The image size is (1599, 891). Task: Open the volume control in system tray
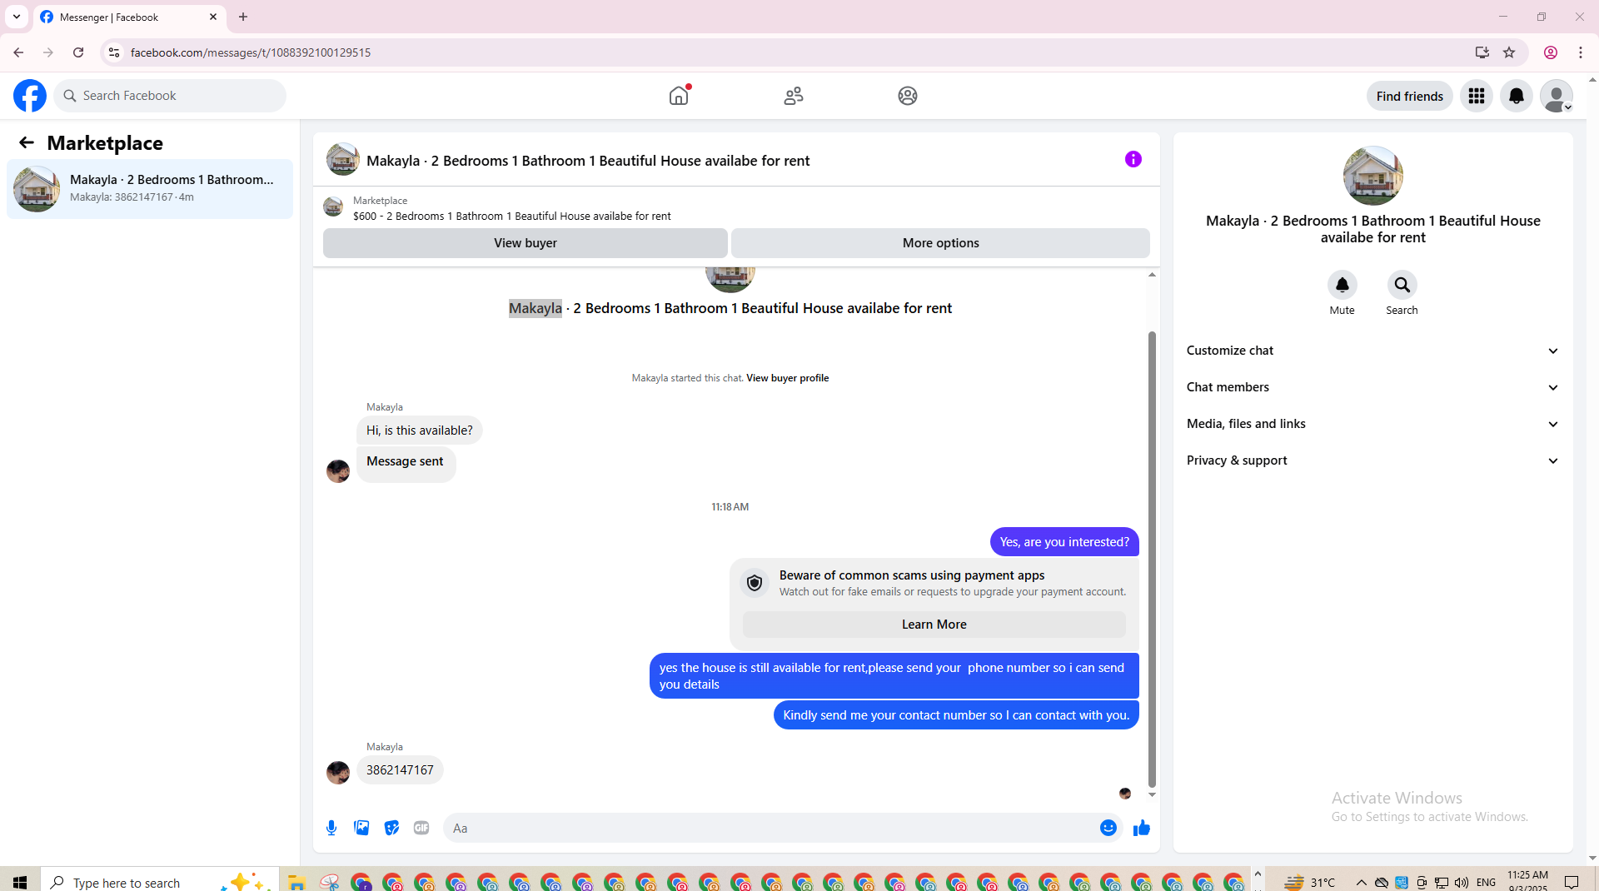pyautogui.click(x=1462, y=882)
